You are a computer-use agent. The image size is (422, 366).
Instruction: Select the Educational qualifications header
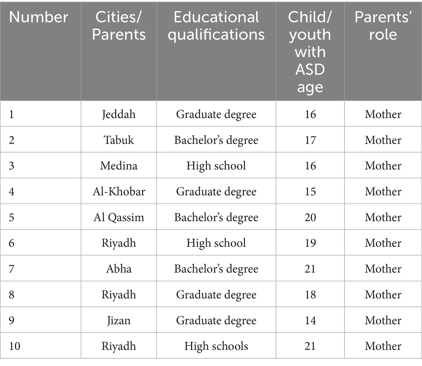216,26
